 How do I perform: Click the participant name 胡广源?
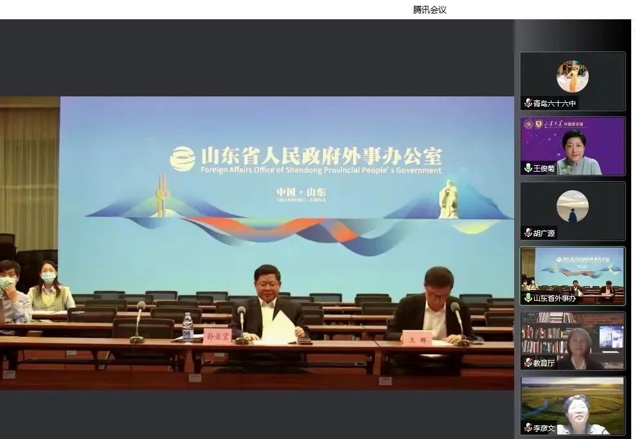544,233
